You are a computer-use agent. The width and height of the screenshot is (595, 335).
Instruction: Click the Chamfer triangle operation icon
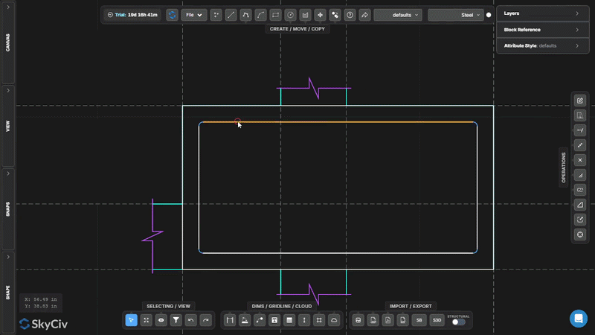[580, 205]
